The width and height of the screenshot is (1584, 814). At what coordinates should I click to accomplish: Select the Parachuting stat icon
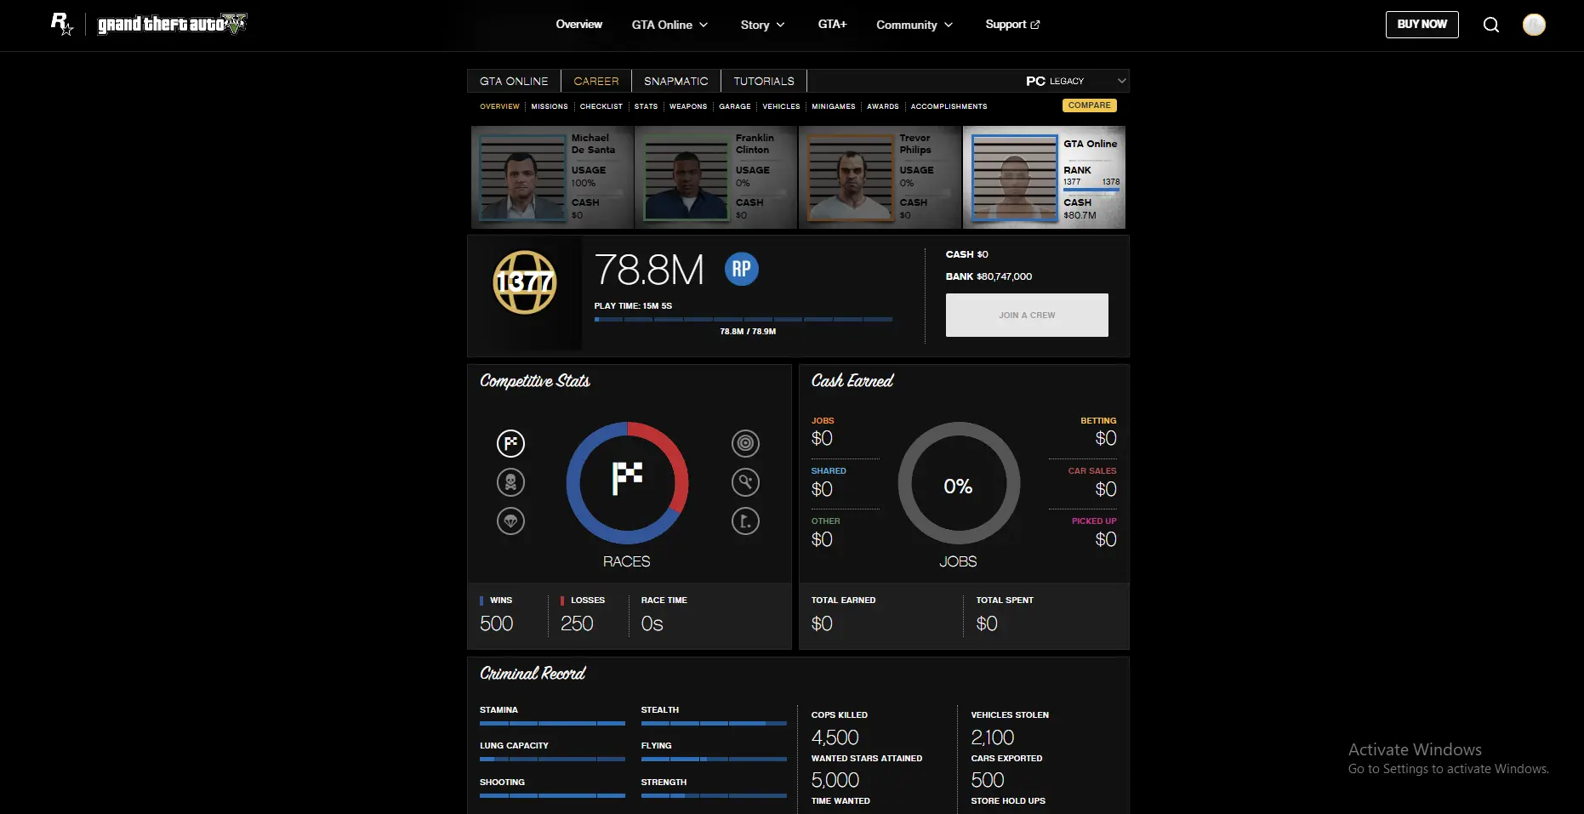pyautogui.click(x=510, y=521)
